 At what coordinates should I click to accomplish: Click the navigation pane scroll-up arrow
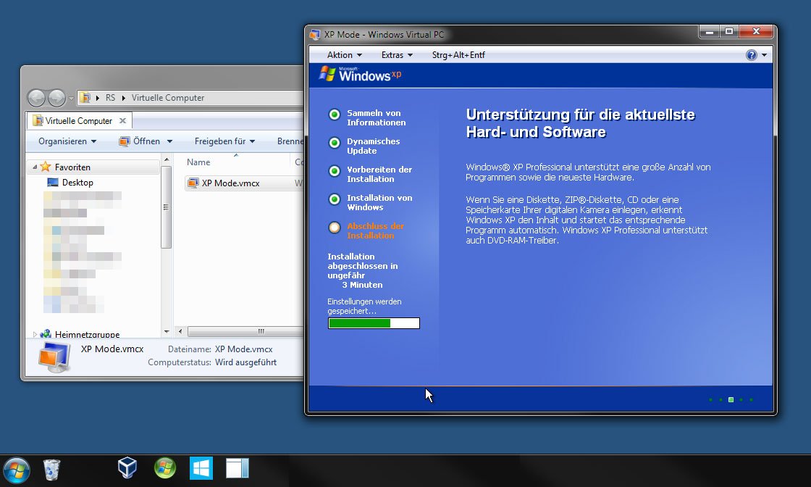point(166,160)
